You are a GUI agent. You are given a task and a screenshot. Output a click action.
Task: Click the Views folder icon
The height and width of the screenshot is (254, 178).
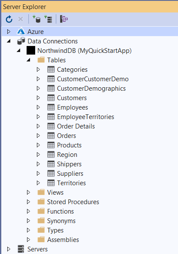point(41,192)
